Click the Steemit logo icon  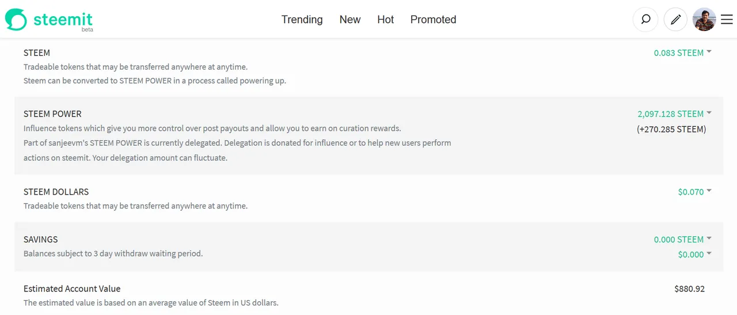[x=16, y=19]
